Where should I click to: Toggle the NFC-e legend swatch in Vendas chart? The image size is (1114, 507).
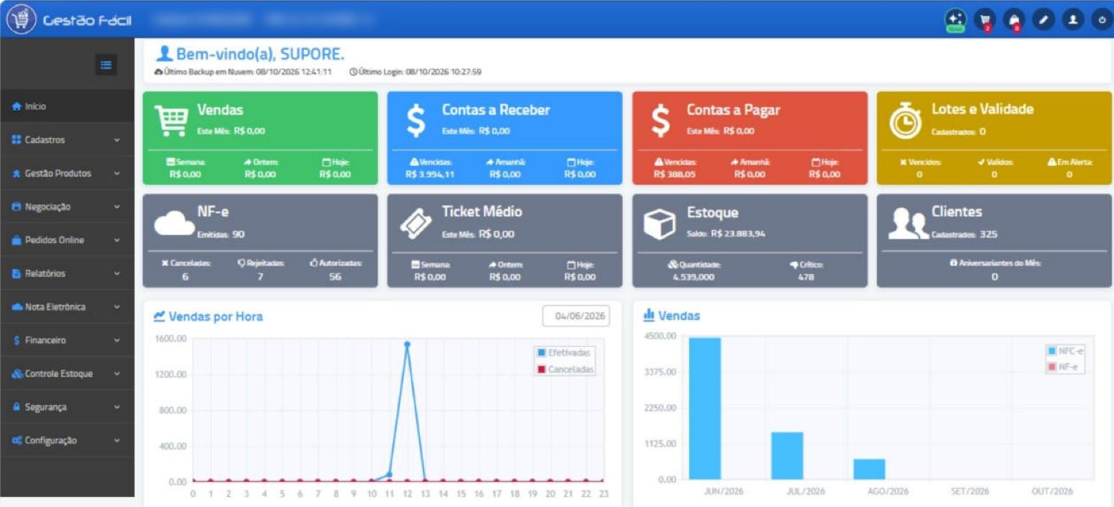[x=1051, y=351]
